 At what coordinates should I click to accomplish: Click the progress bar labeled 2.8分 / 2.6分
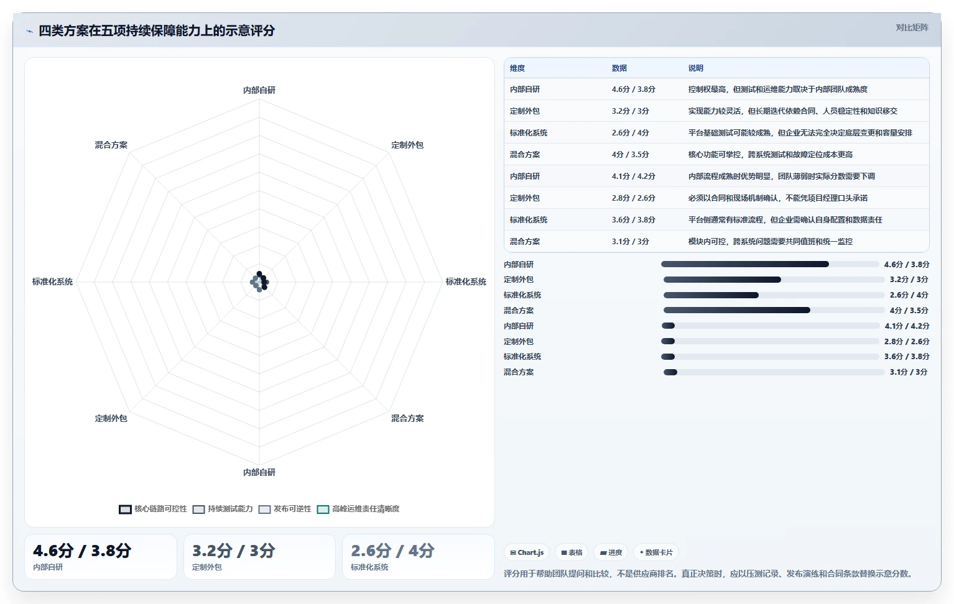point(770,341)
